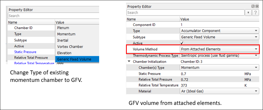The width and height of the screenshot is (263, 110).
Task: Focus the right Property Editor search box
Action: tap(185, 13)
